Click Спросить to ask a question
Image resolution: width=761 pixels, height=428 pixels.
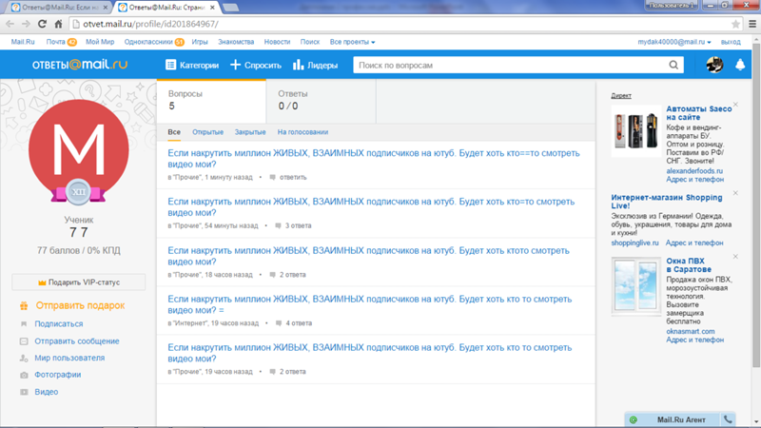pyautogui.click(x=256, y=65)
